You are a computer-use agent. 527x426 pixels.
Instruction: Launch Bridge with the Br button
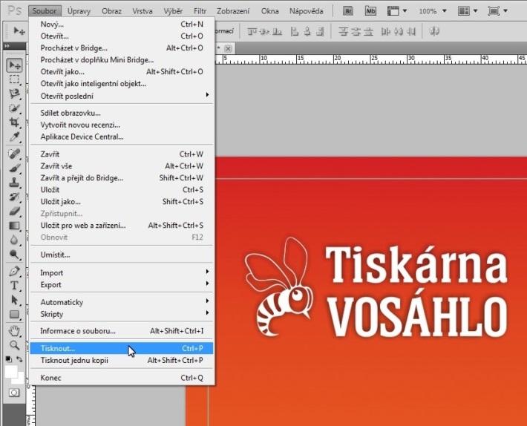click(349, 11)
